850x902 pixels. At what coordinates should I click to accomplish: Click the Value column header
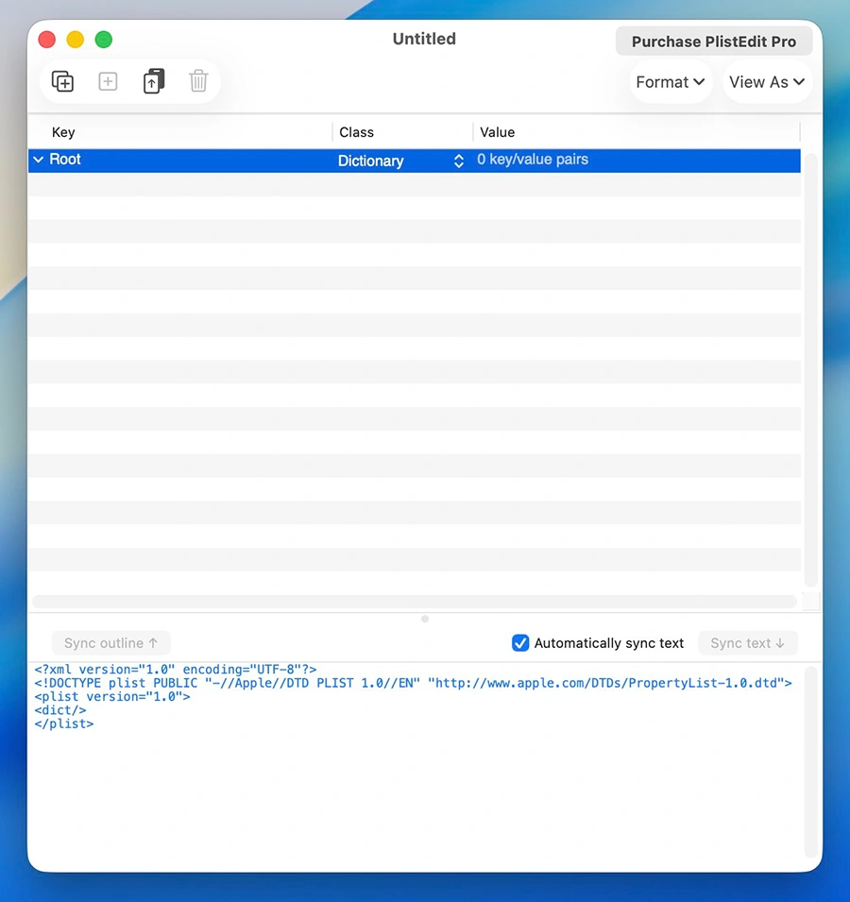pos(498,132)
